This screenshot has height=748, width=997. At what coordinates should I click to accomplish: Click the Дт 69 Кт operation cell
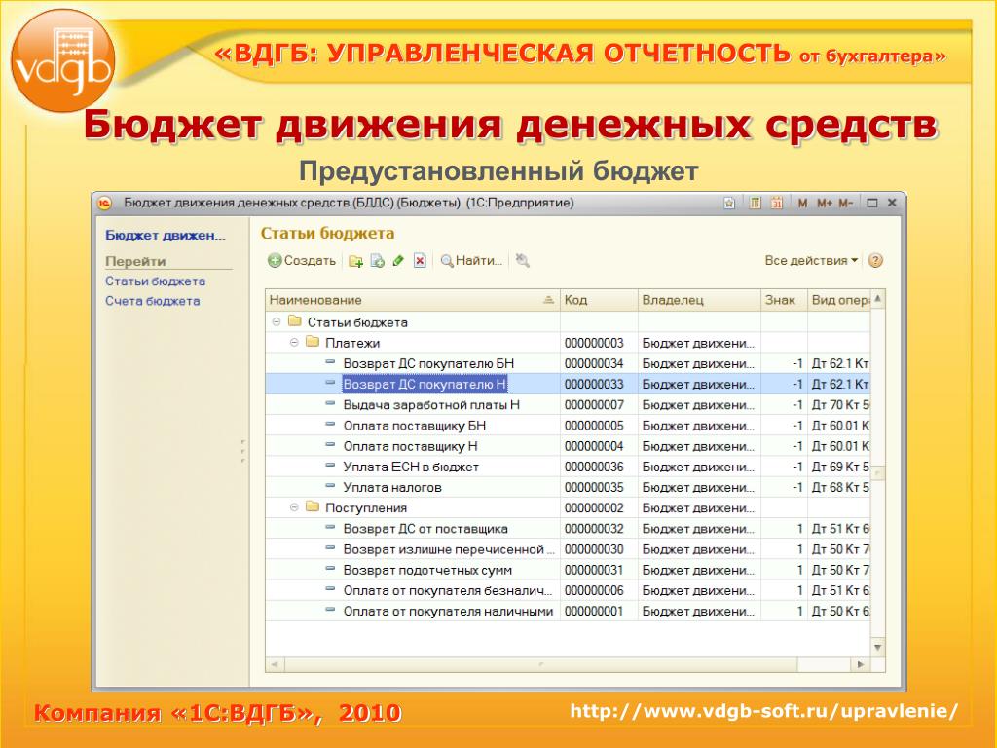[x=838, y=467]
